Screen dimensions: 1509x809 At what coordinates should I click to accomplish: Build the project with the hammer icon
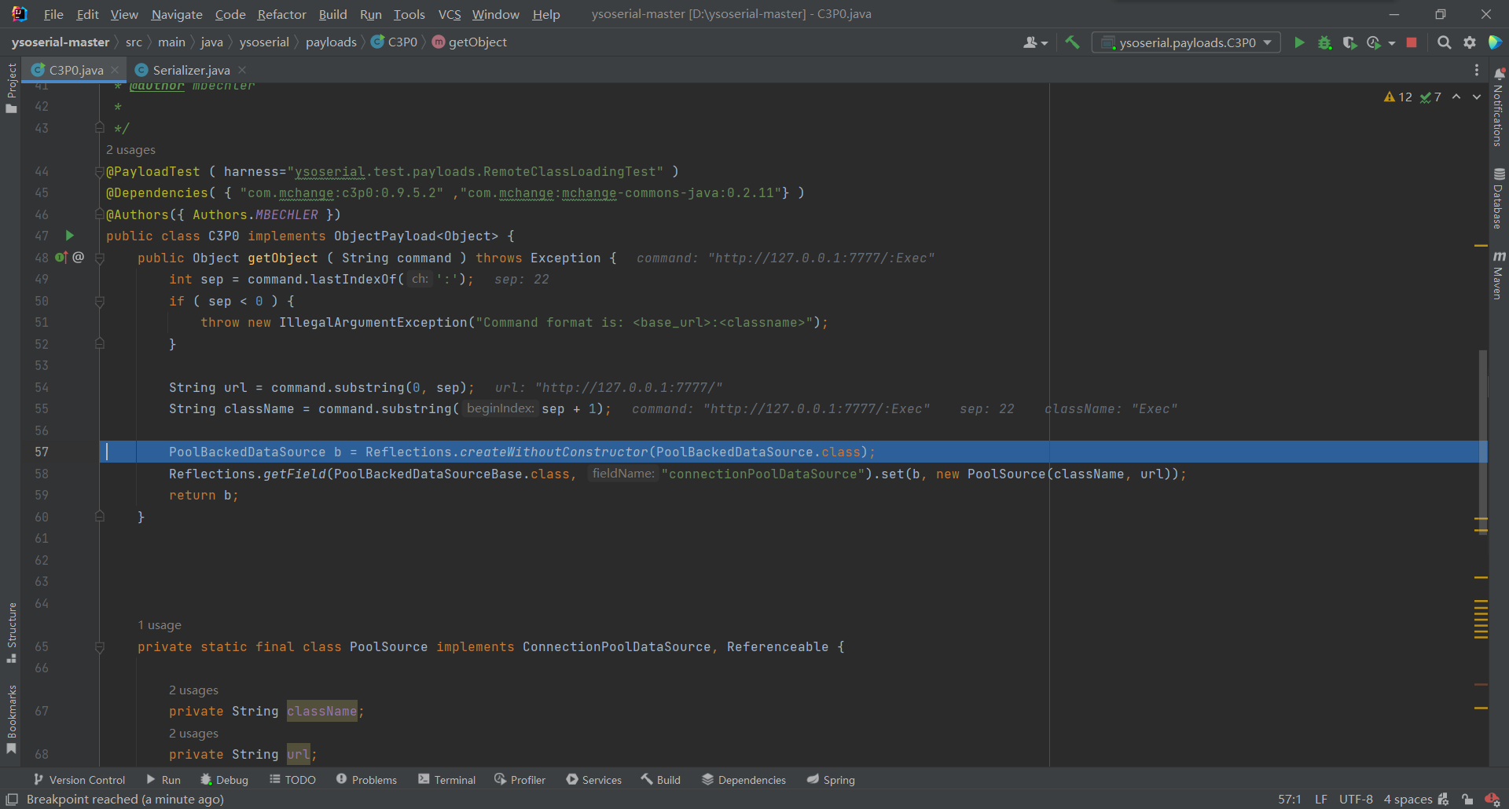pyautogui.click(x=1072, y=42)
